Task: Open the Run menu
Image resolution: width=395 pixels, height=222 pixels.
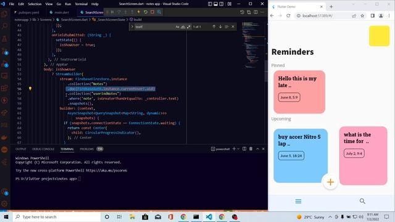Action: point(68,4)
